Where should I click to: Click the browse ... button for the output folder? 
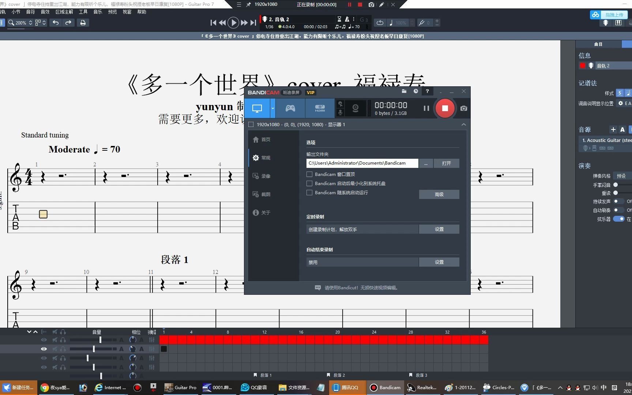(x=426, y=163)
